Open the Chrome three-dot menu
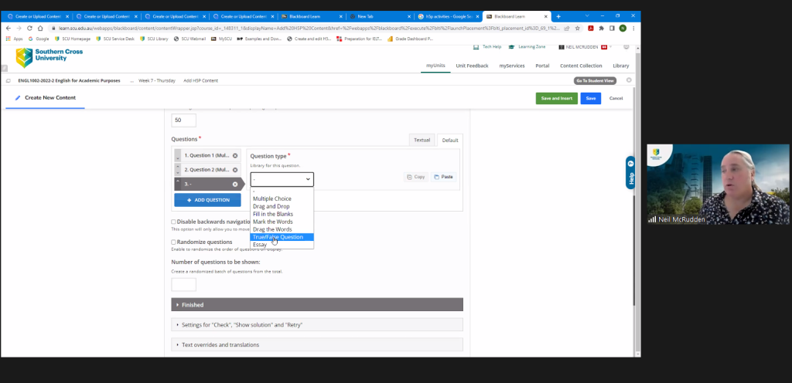 point(633,29)
